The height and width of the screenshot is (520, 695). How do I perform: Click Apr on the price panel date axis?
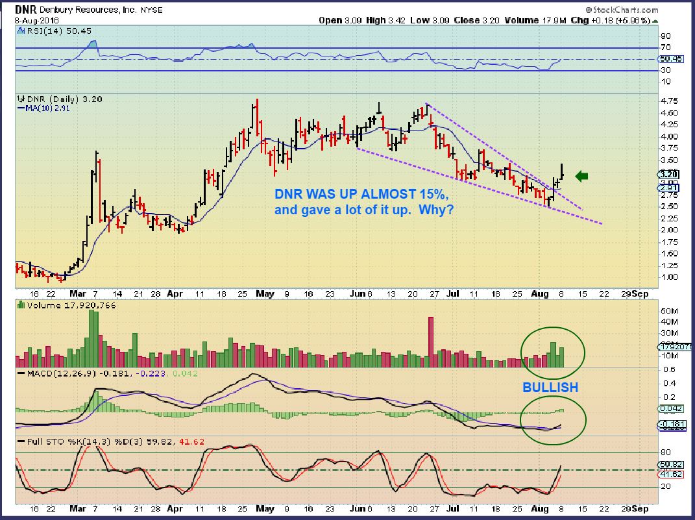pyautogui.click(x=175, y=293)
